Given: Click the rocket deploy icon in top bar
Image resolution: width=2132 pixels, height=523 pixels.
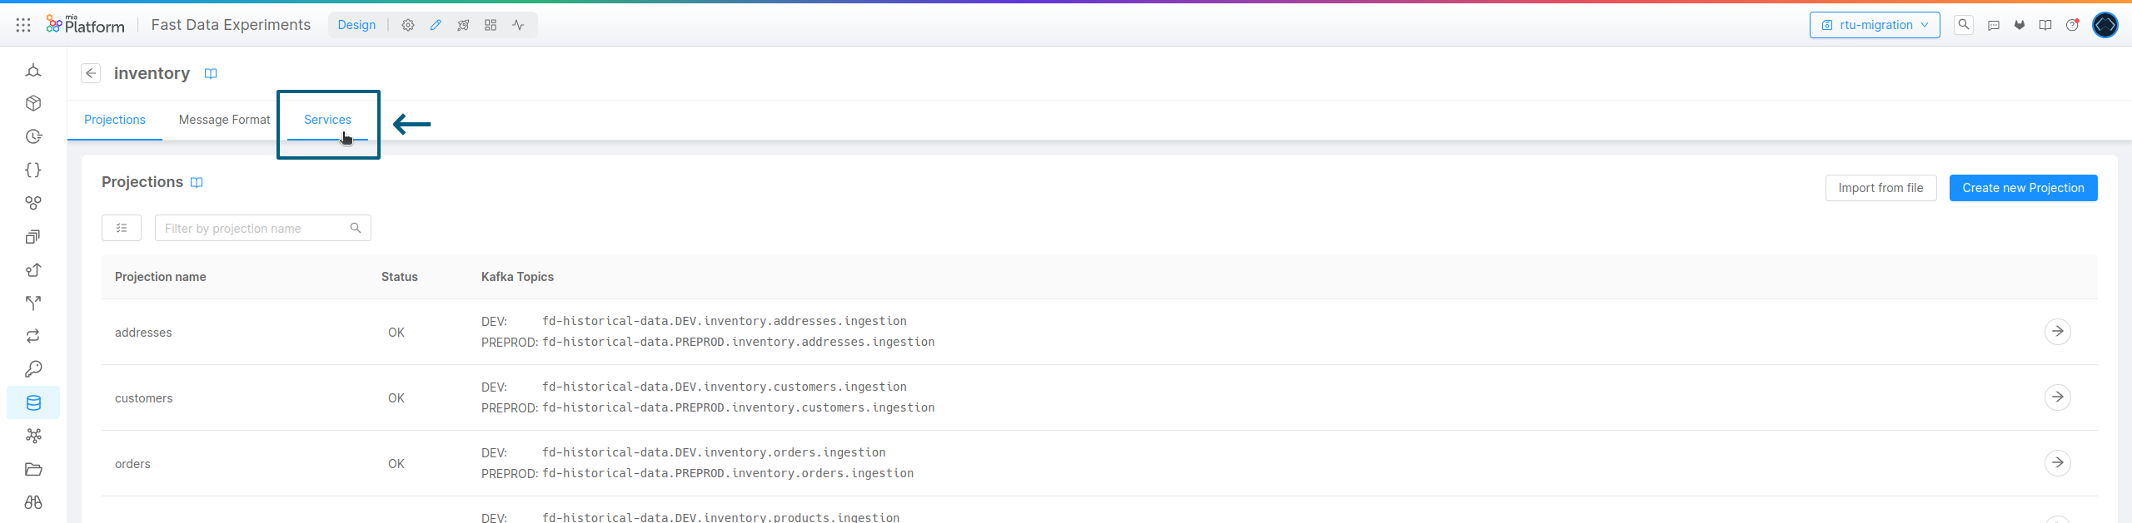Looking at the screenshot, I should 463,25.
